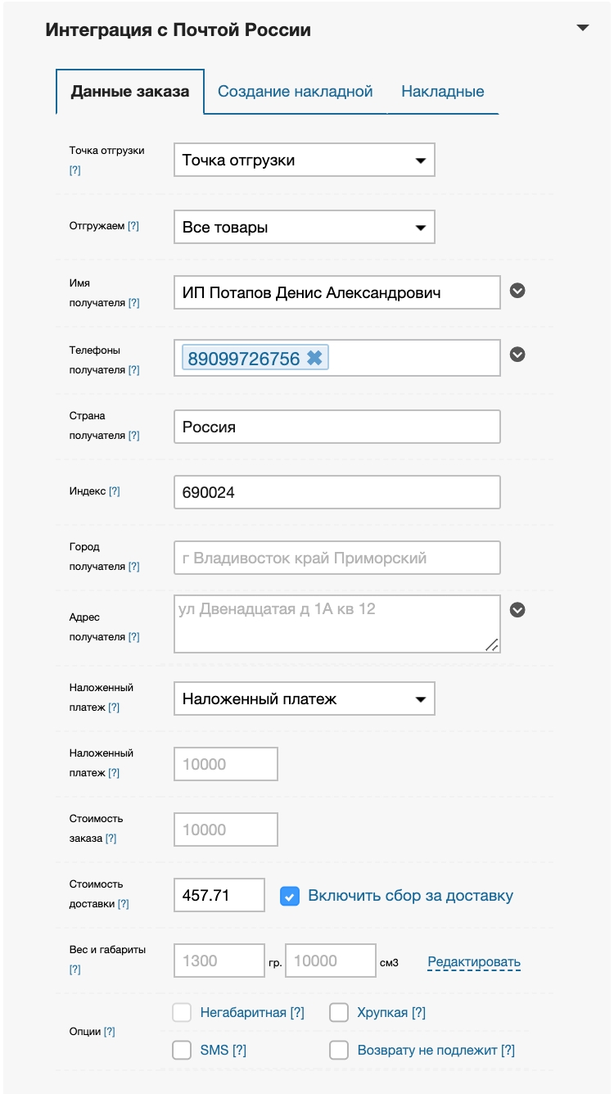This screenshot has height=1094, width=614.
Task: Expand the Наложенный платеж dropdown
Action: tap(304, 699)
